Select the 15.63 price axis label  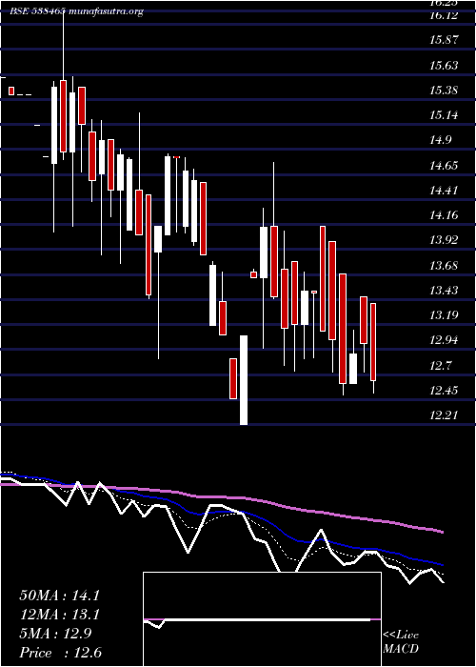[445, 66]
